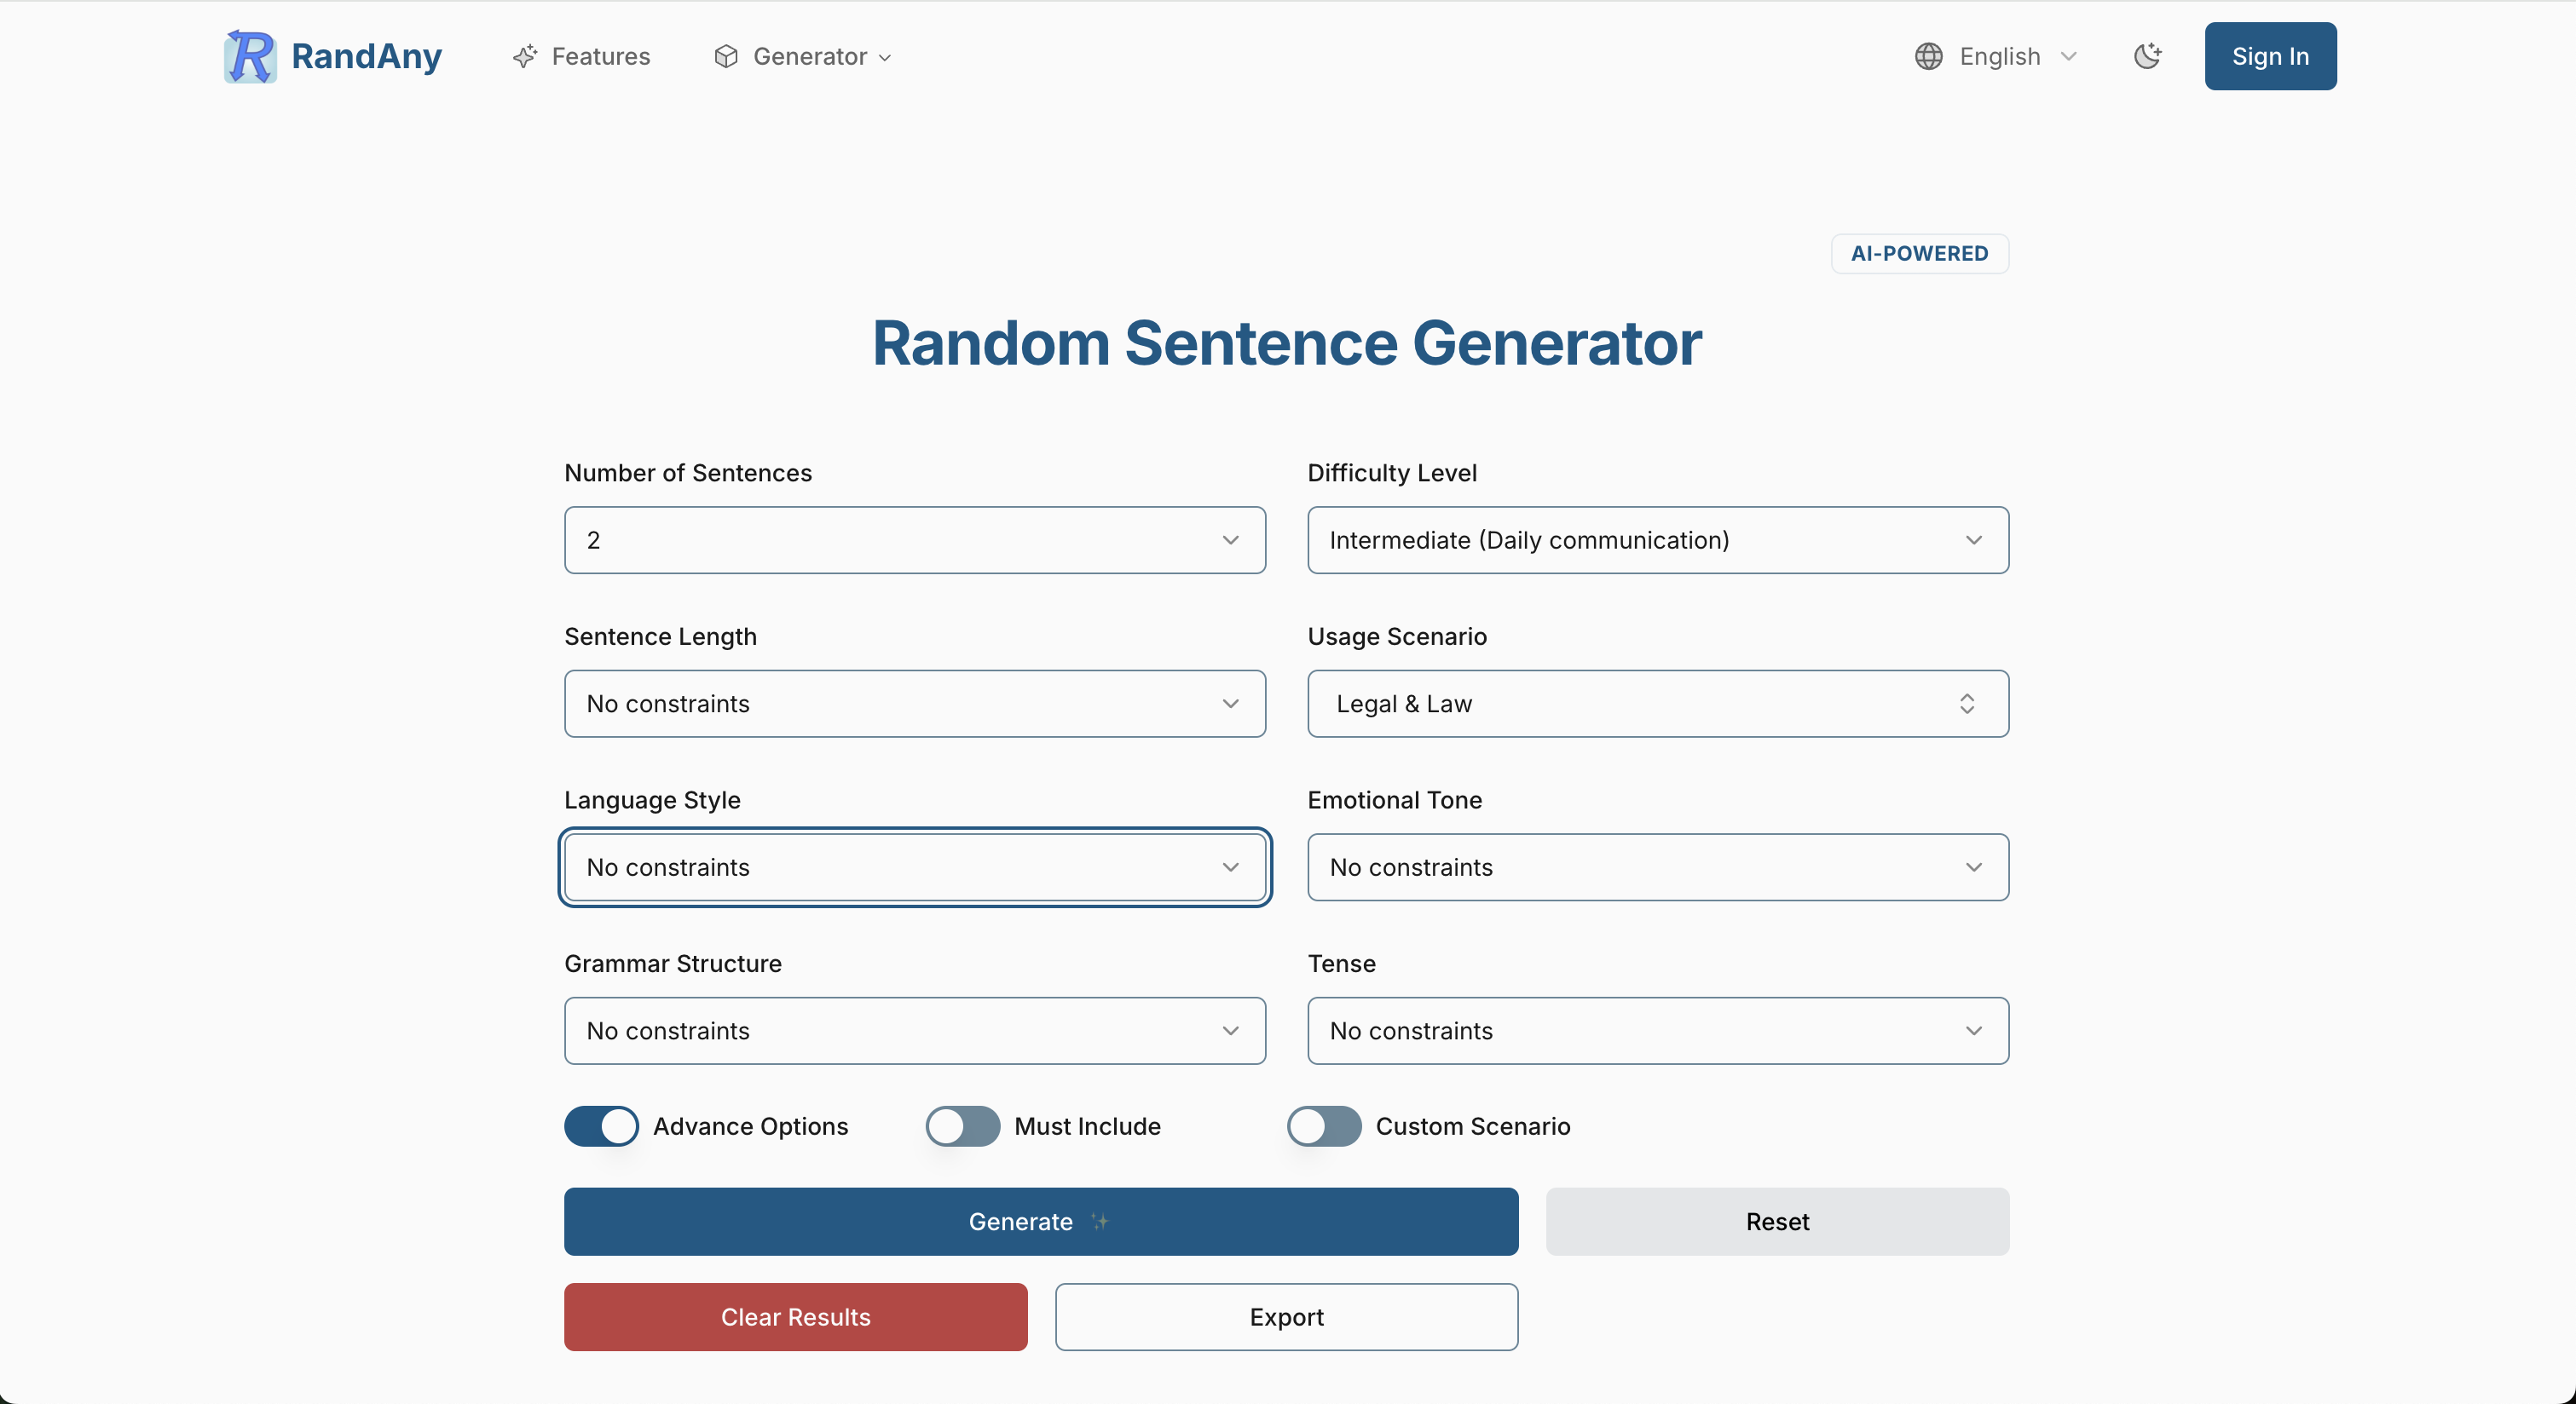This screenshot has width=2576, height=1404.
Task: Enable the Must Include toggle
Action: coord(962,1126)
